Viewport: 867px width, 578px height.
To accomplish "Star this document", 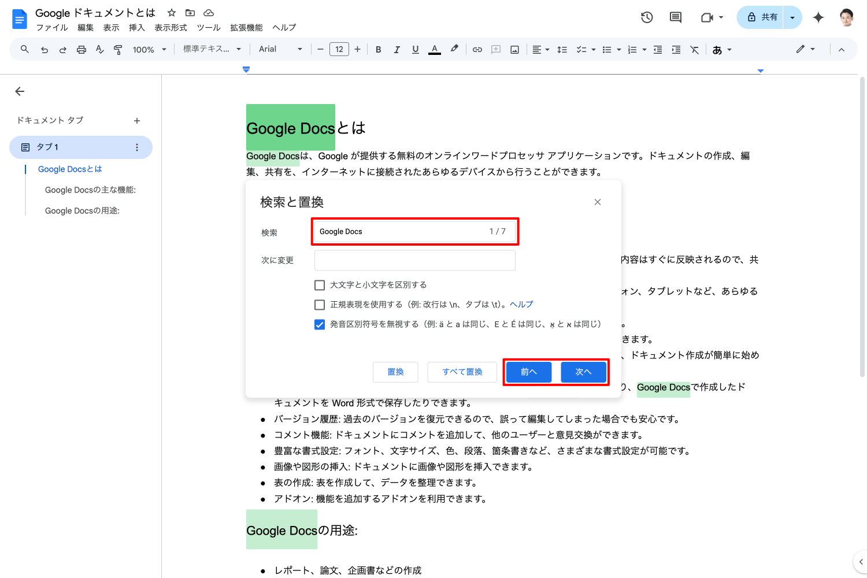I will point(172,13).
